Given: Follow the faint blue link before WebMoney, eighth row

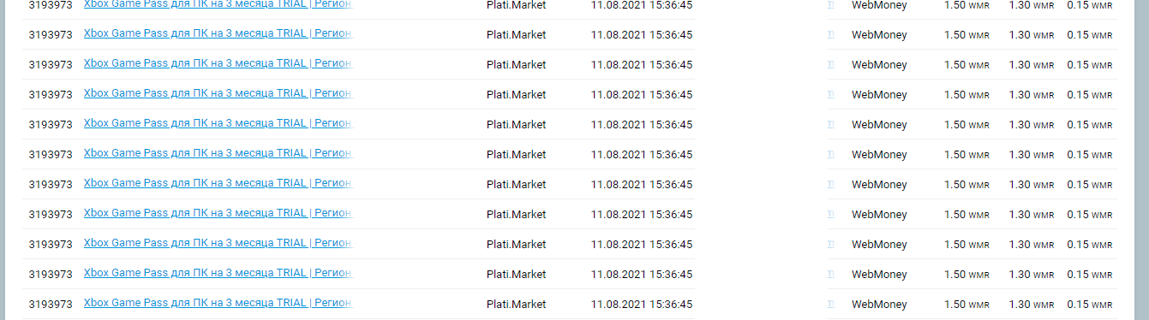Looking at the screenshot, I should tap(830, 215).
